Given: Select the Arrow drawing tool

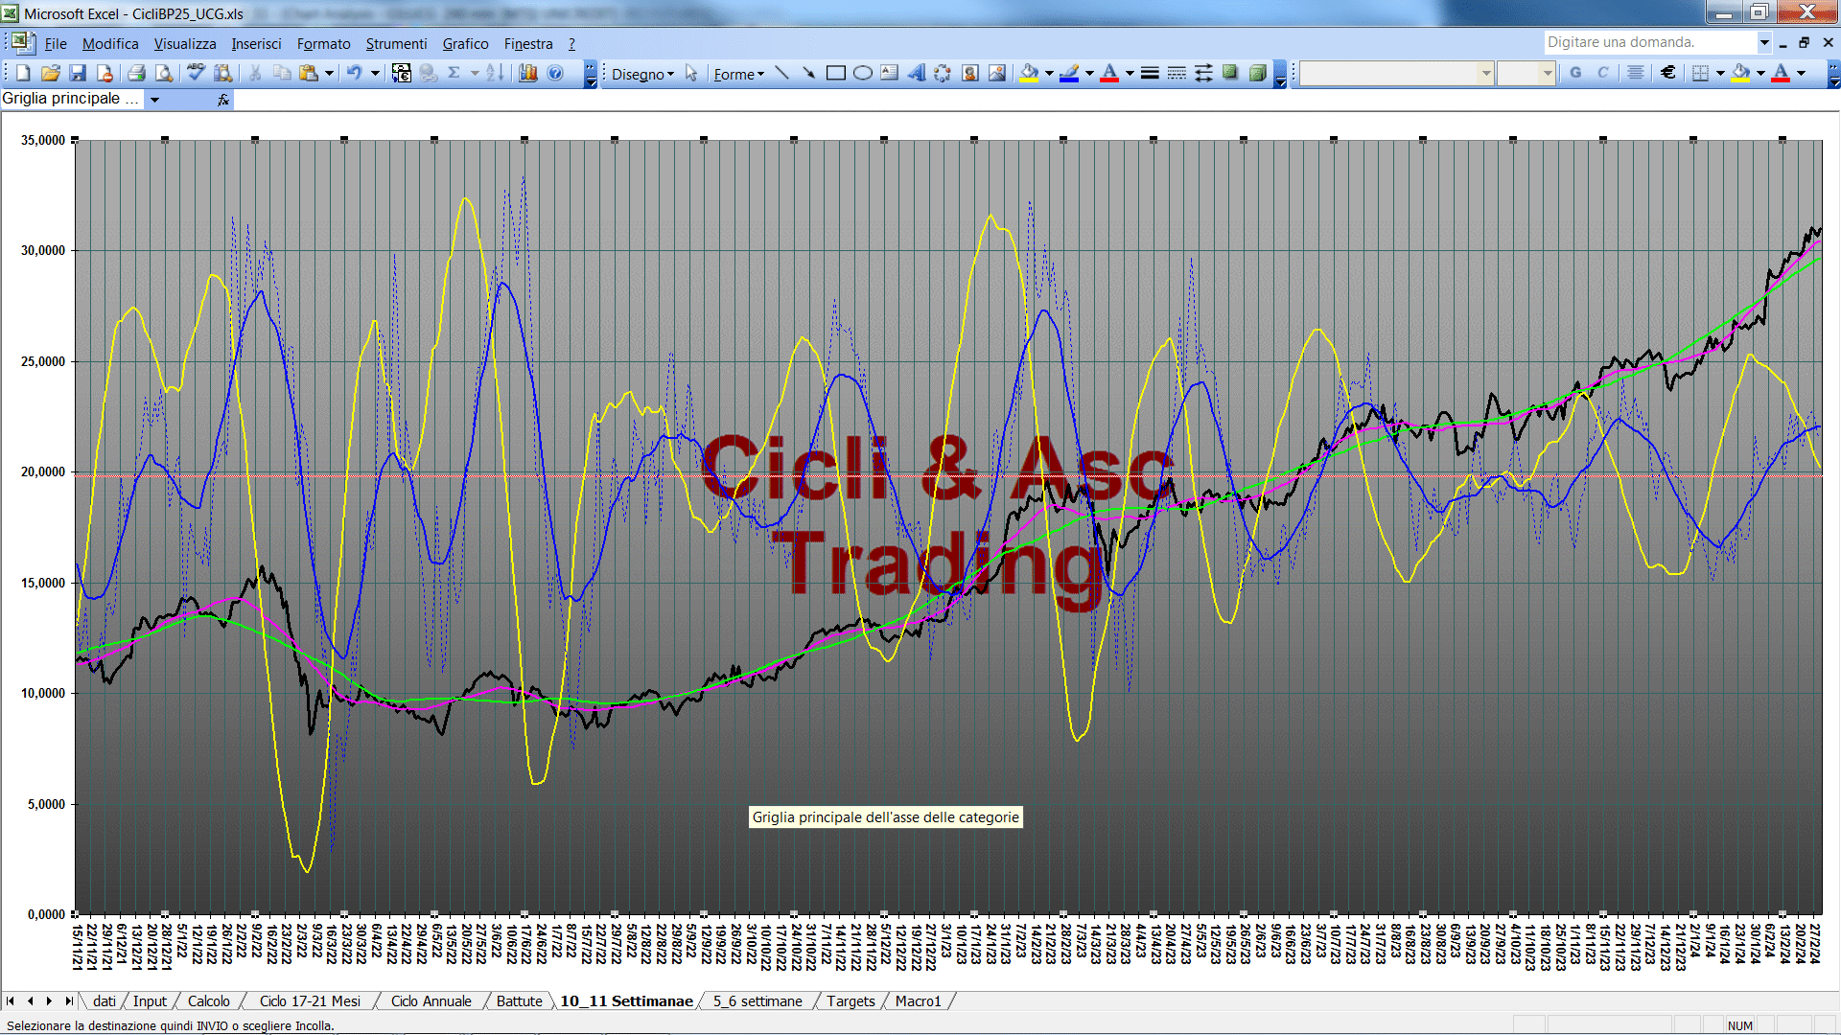Looking at the screenshot, I should 809,73.
